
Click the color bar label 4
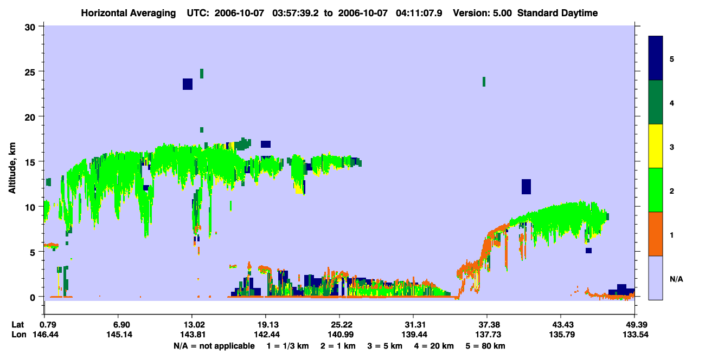672,103
